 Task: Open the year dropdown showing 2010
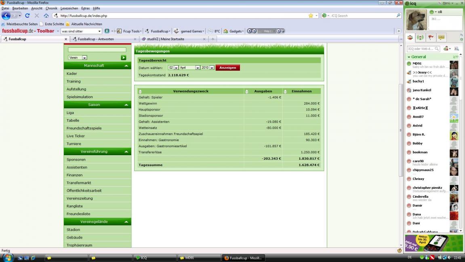(x=212, y=68)
